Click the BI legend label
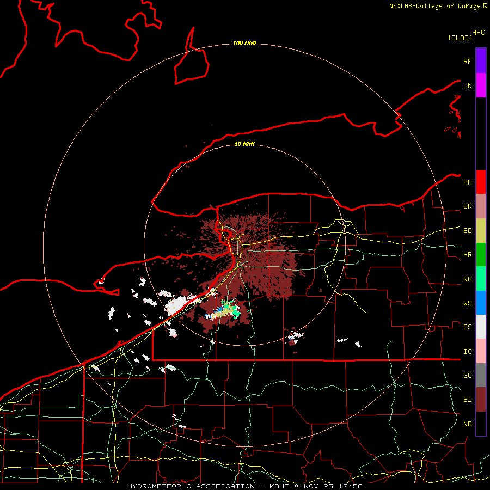 (x=467, y=400)
